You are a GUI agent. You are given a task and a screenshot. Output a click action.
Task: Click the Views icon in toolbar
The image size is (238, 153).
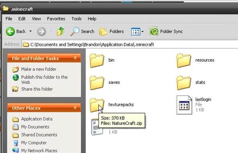135,32
